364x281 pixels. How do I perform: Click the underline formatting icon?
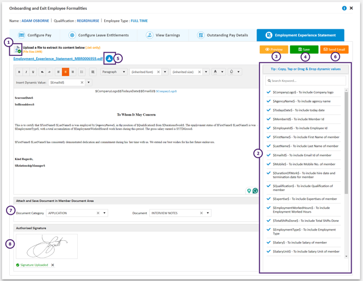[x=33, y=72]
